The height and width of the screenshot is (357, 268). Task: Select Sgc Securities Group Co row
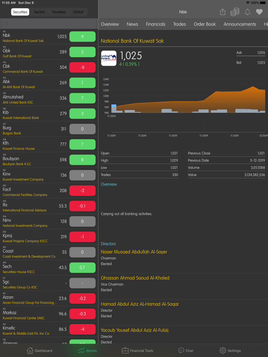tap(49, 283)
